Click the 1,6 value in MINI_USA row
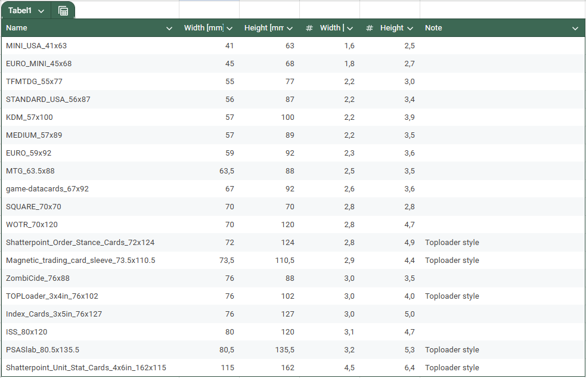 click(349, 46)
